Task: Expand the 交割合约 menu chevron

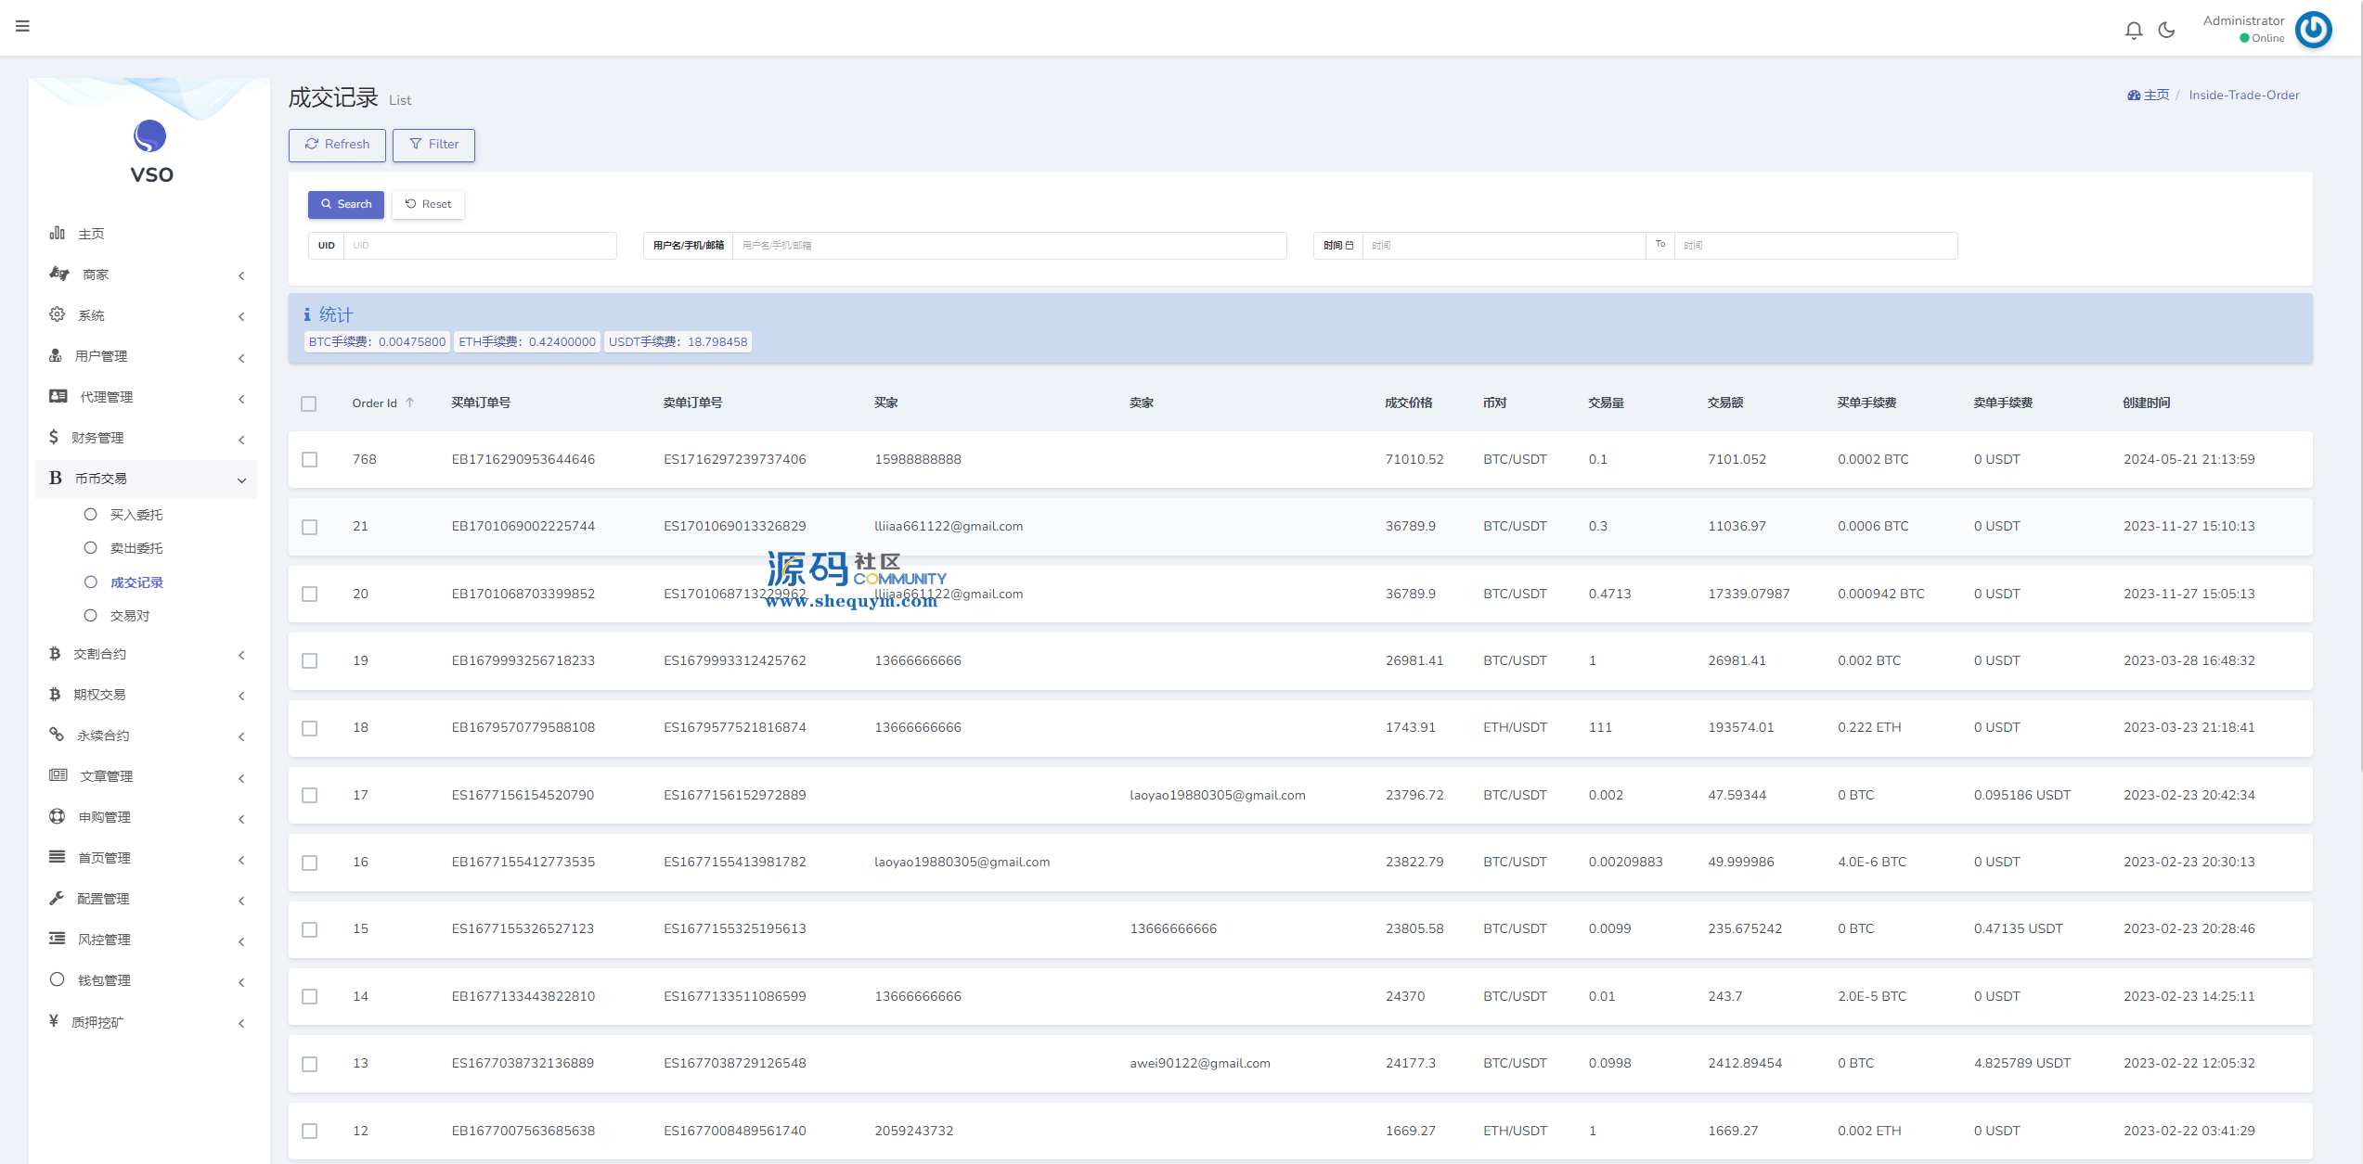Action: [x=241, y=655]
